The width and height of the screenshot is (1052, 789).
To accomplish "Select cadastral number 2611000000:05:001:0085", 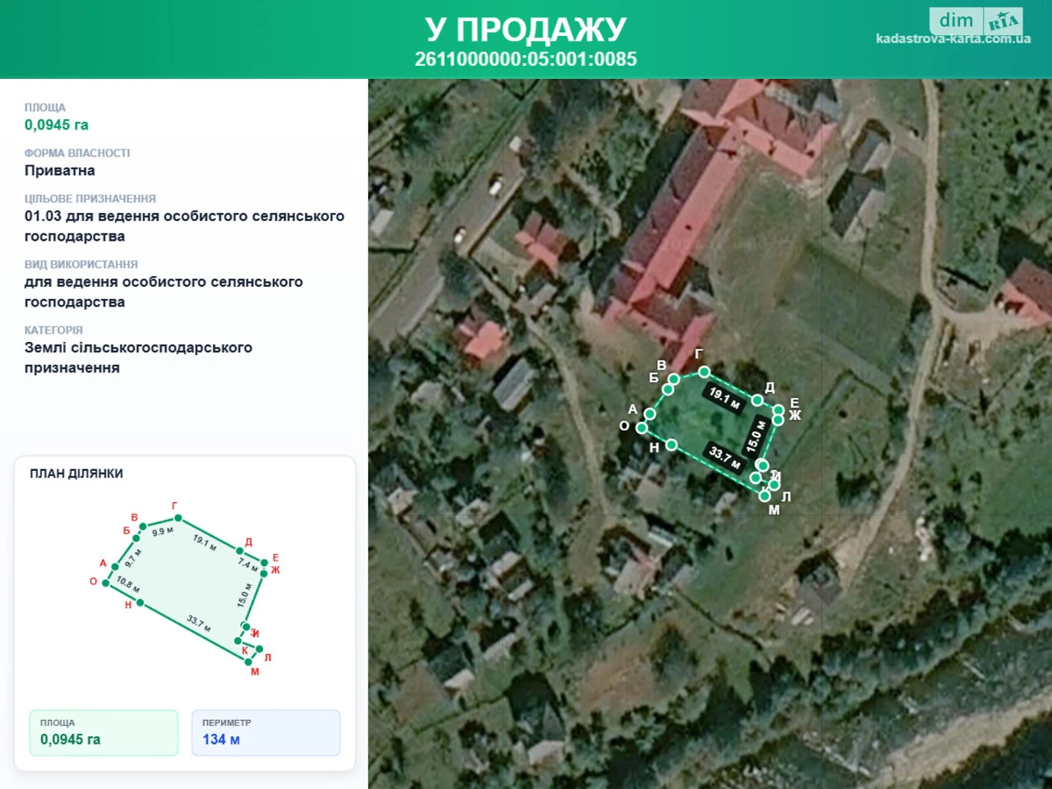I will tap(526, 59).
